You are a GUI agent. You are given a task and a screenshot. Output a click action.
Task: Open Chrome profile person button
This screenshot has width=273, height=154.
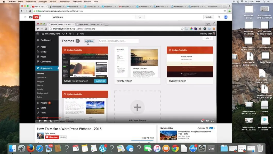(229, 6)
